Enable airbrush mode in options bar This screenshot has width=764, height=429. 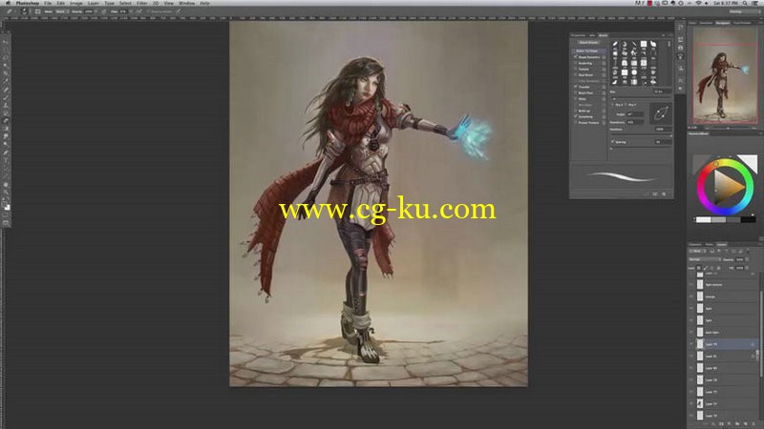pos(139,11)
